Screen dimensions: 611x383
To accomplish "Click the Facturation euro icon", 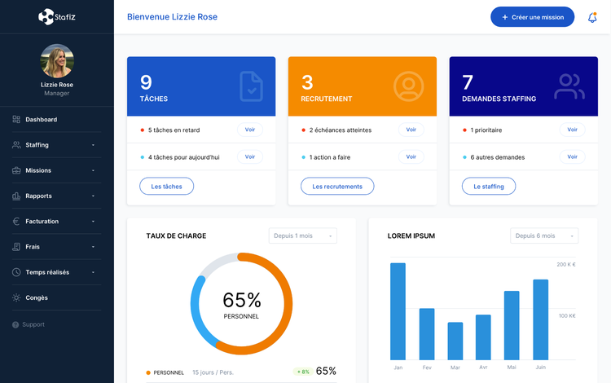I will point(16,221).
